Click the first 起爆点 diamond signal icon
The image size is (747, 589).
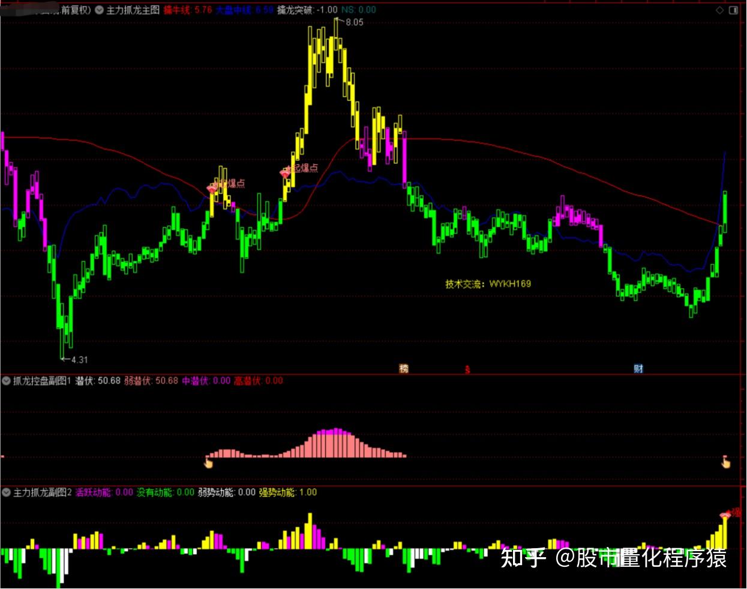pos(212,189)
